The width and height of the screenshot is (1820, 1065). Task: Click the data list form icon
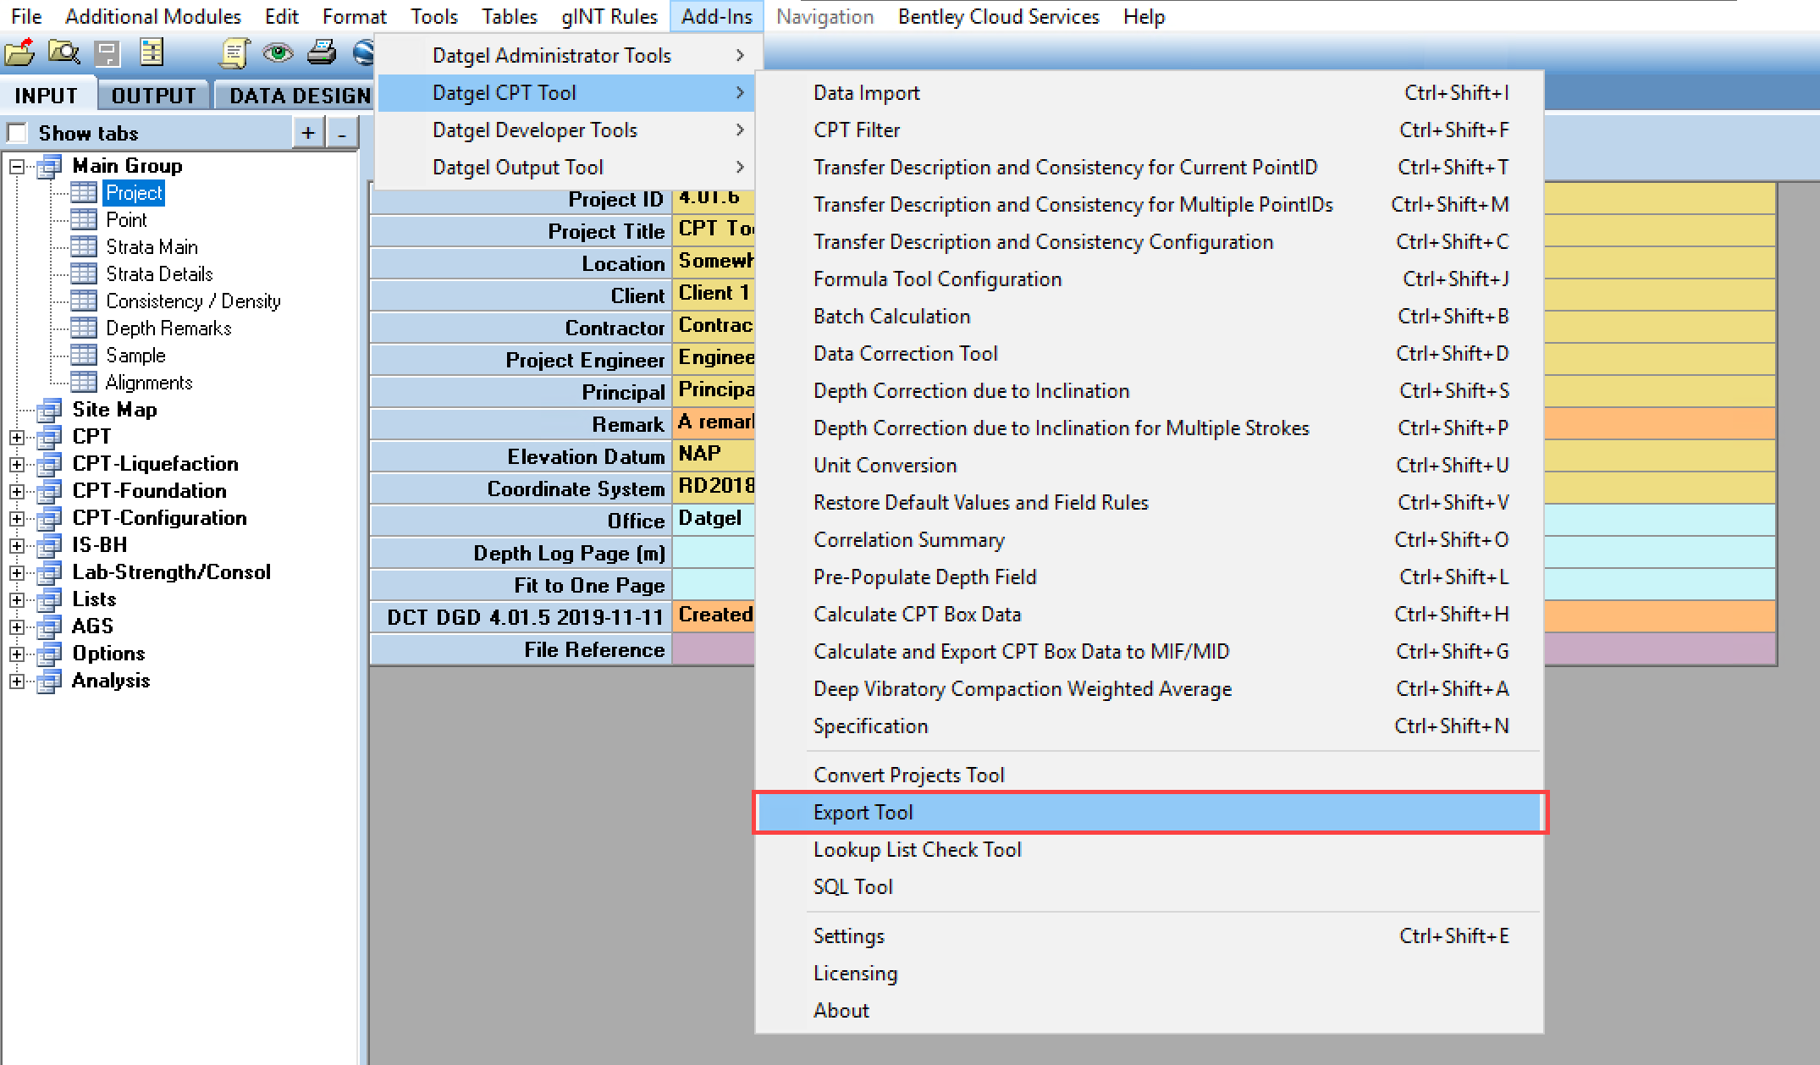[x=152, y=52]
